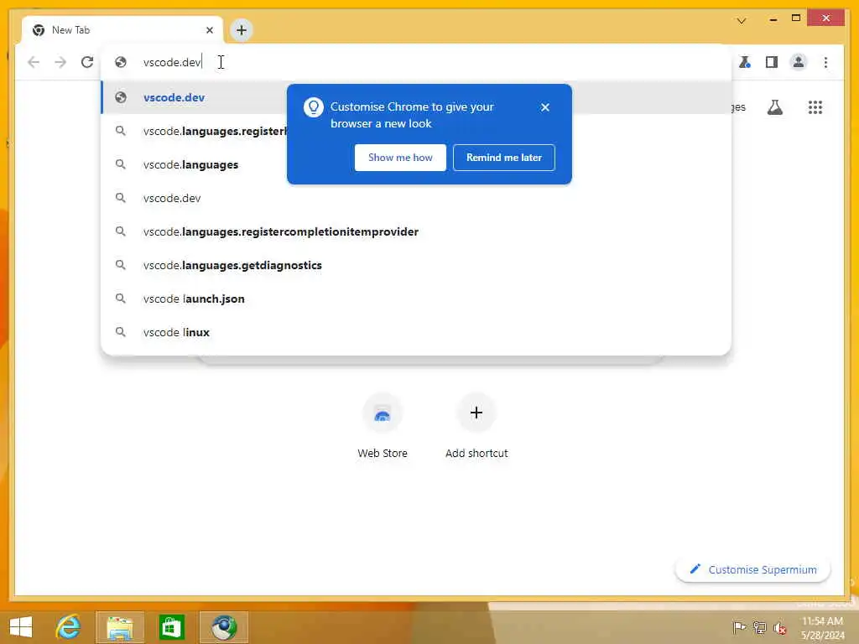Image resolution: width=859 pixels, height=644 pixels.
Task: Click the browser back arrow
Action: pyautogui.click(x=34, y=62)
